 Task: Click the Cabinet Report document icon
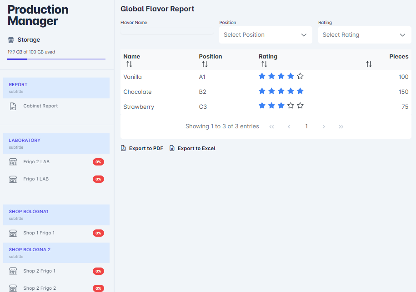pos(13,106)
